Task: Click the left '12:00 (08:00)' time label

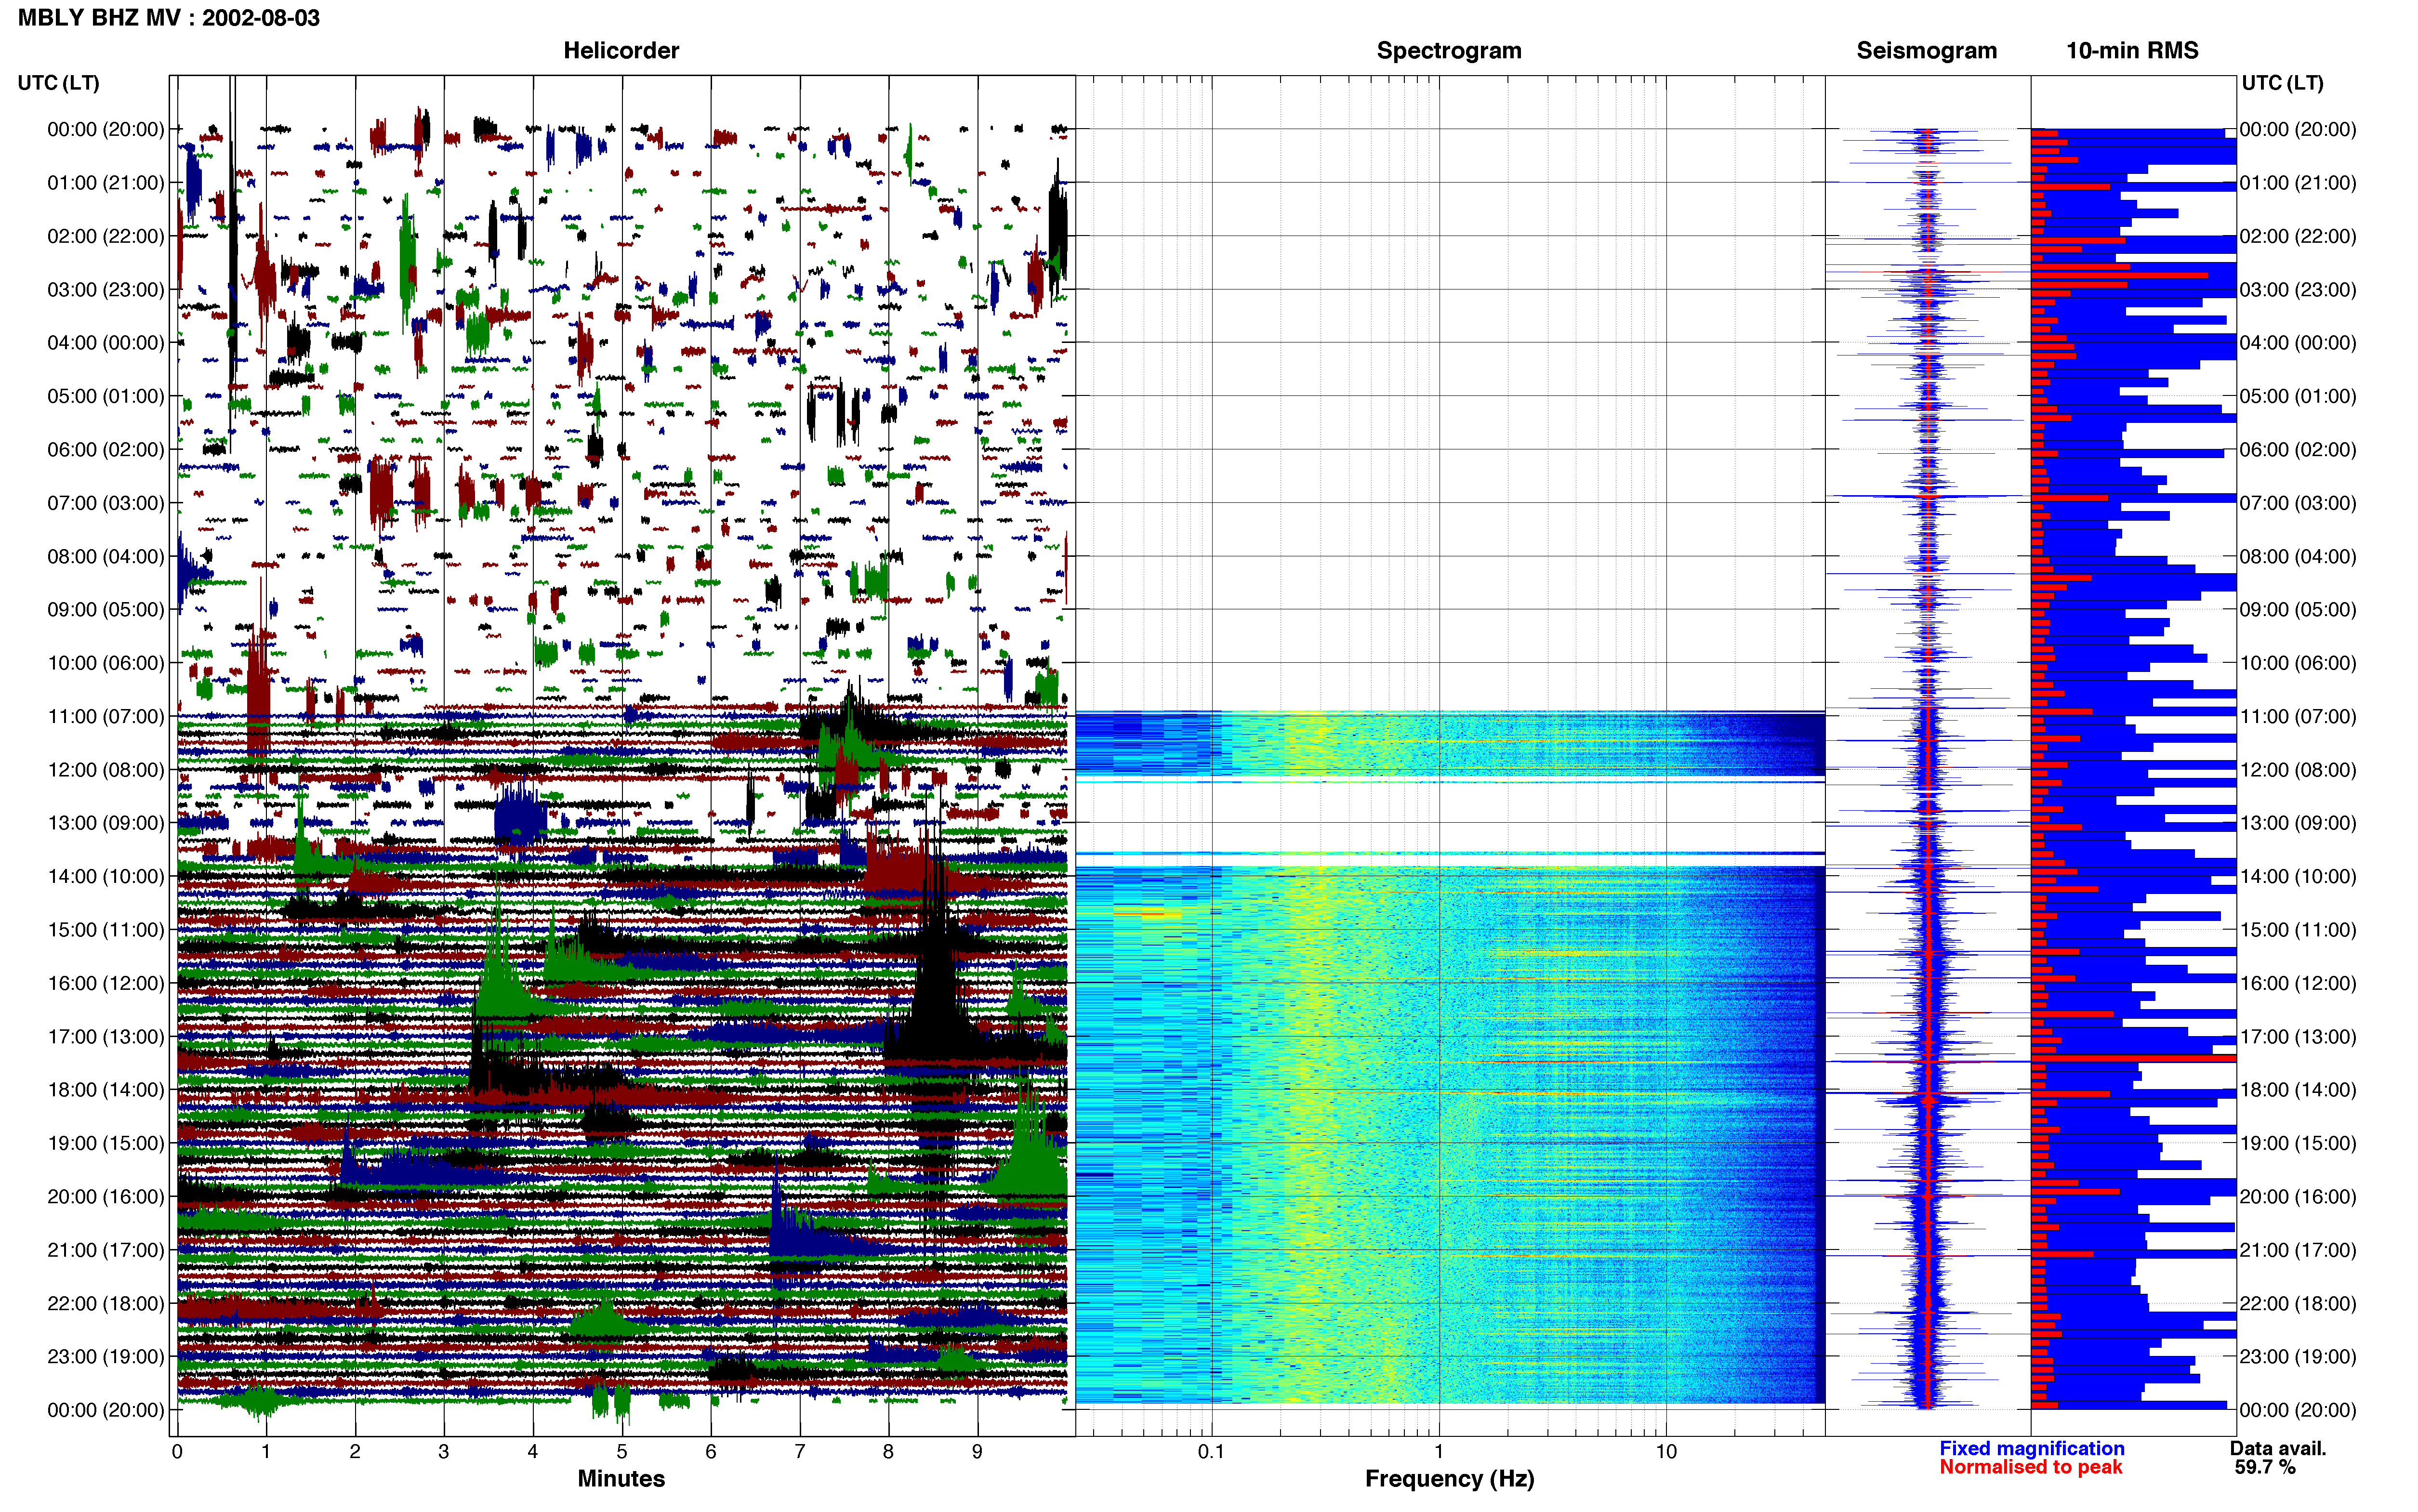Action: pyautogui.click(x=106, y=770)
